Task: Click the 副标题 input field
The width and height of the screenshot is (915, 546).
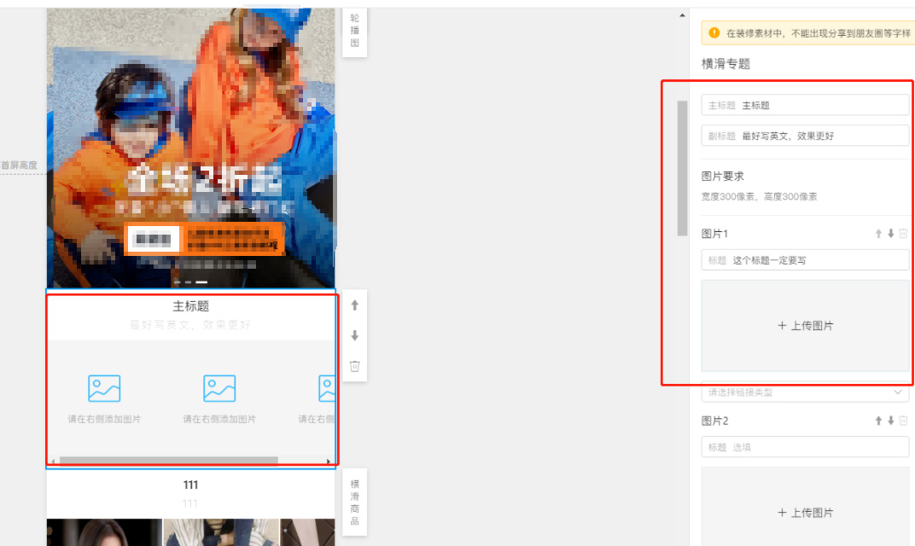Action: 803,135
